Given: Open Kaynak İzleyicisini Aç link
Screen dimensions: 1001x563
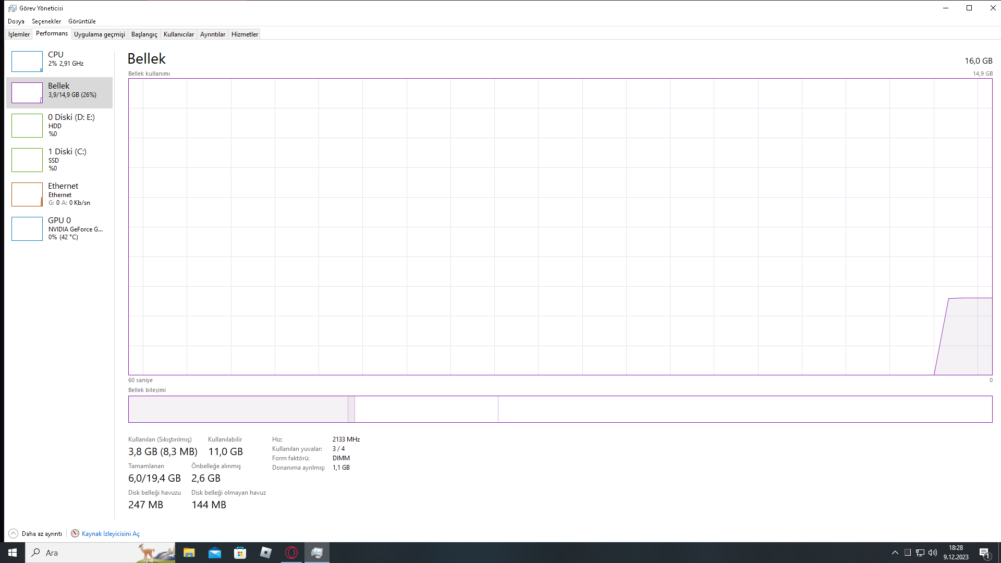Looking at the screenshot, I should 111,533.
